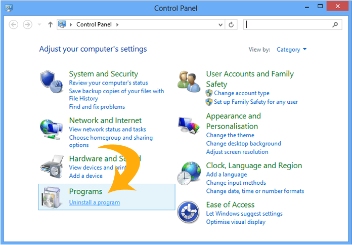
Task: Click the Change account type link
Action: [x=242, y=93]
